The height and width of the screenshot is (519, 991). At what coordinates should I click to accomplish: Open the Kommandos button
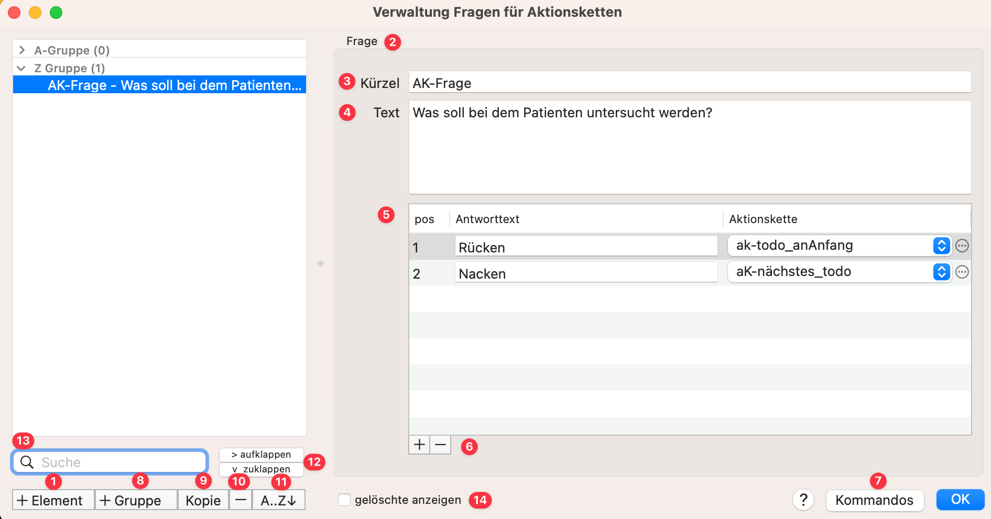(x=875, y=500)
